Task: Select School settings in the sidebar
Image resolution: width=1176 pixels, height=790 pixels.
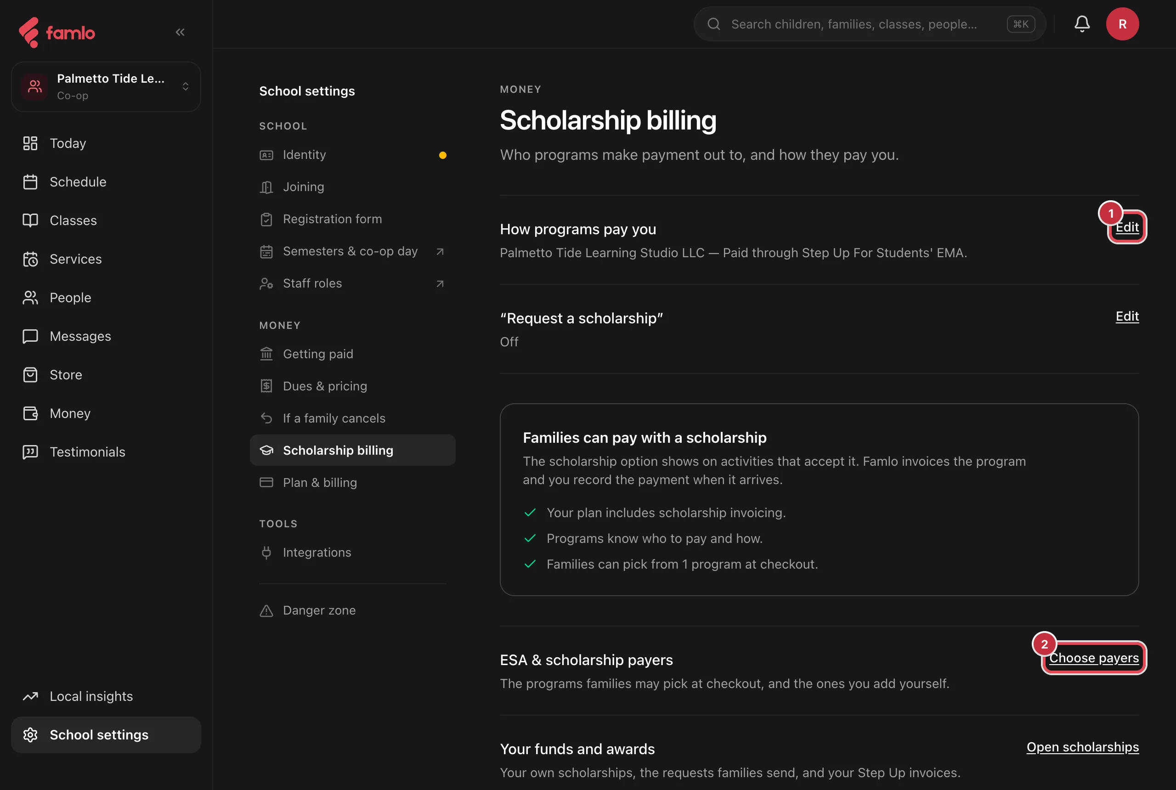Action: pyautogui.click(x=106, y=734)
